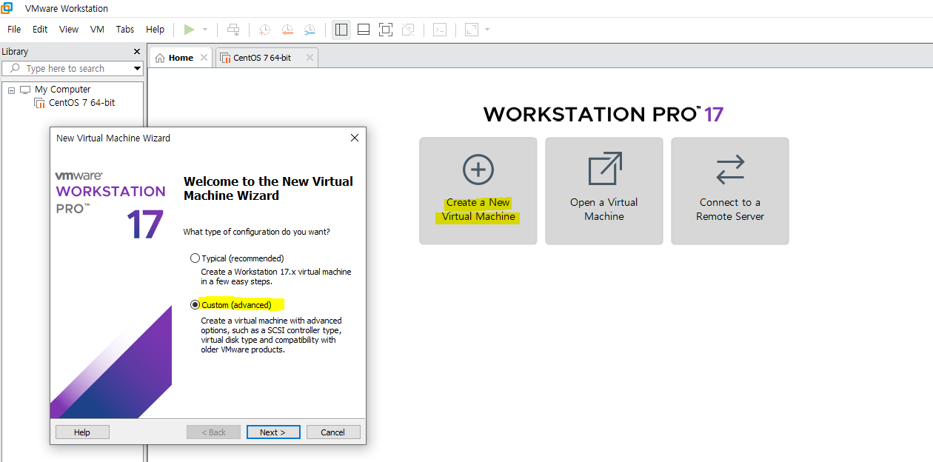Select the Typical (recommended) radio button
This screenshot has width=933, height=462.
[195, 258]
